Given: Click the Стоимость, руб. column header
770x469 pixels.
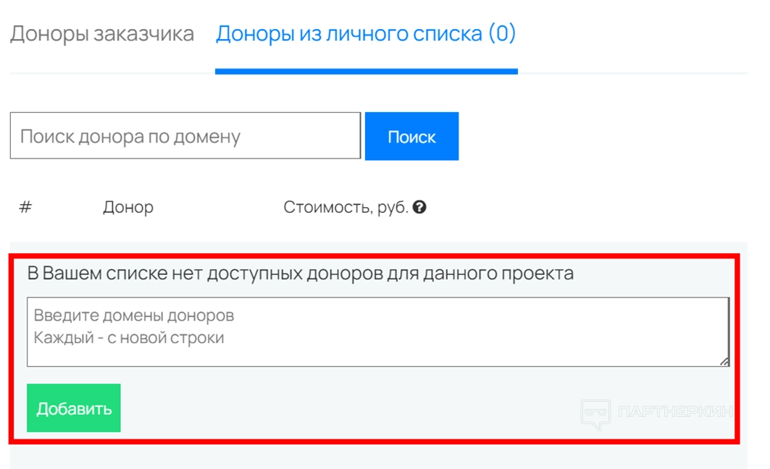Looking at the screenshot, I should tap(346, 208).
